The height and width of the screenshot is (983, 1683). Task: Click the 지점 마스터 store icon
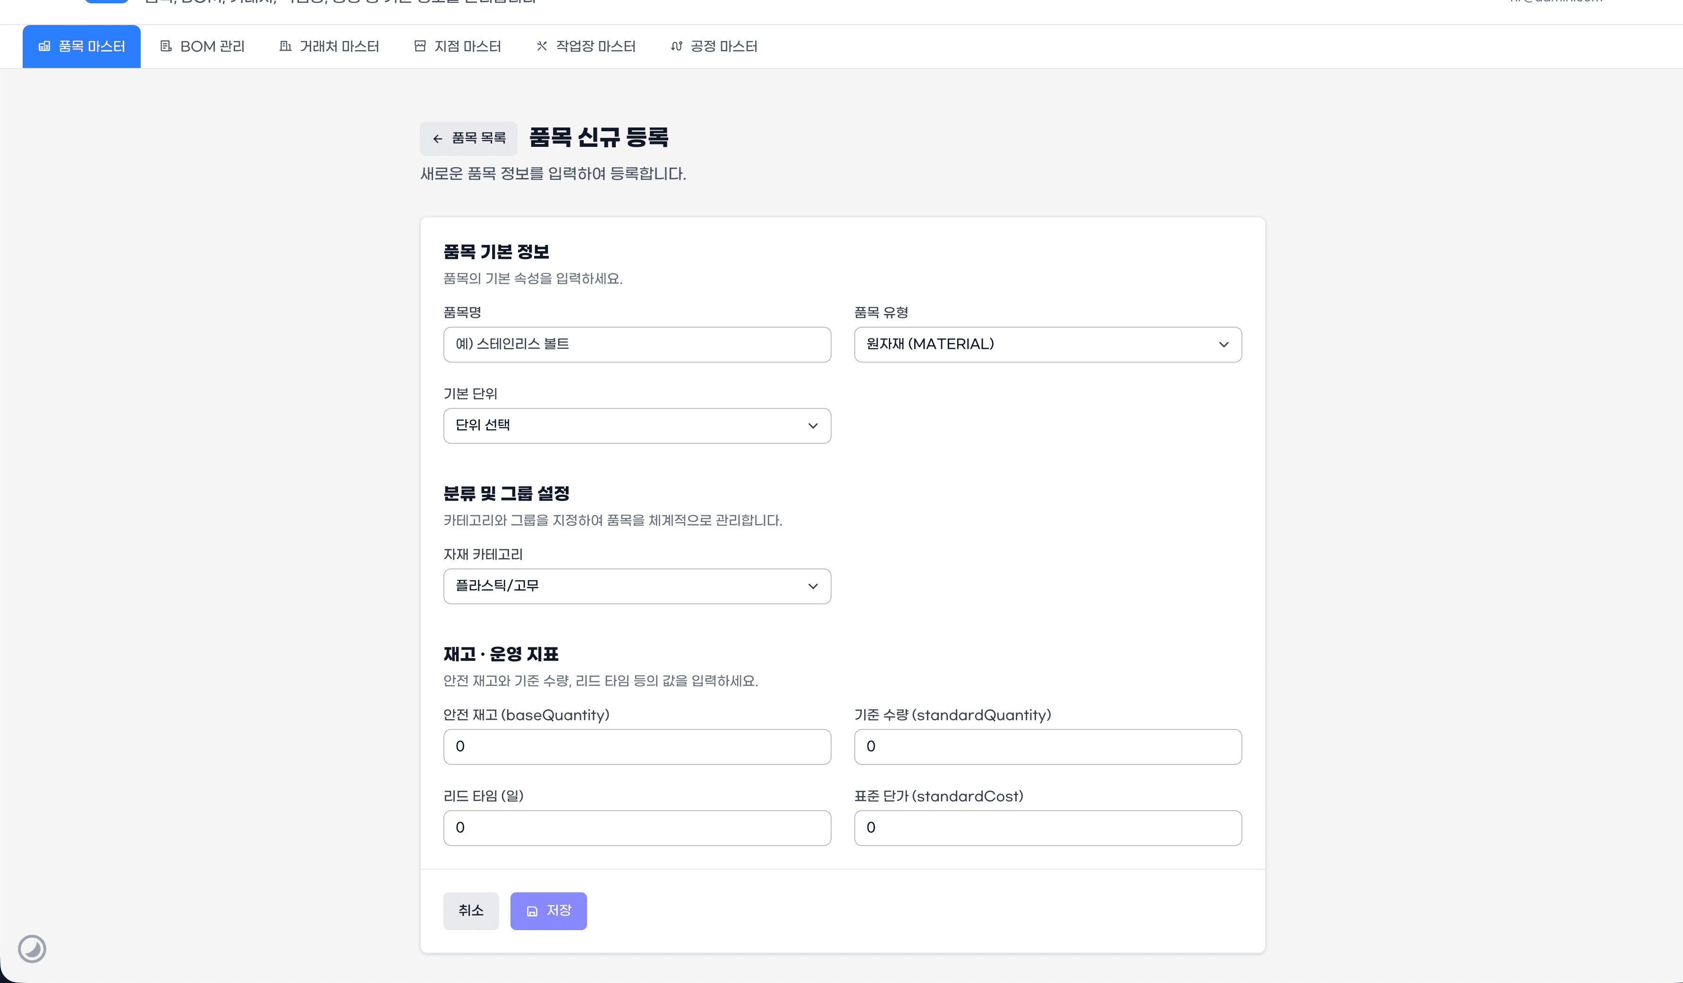click(420, 46)
